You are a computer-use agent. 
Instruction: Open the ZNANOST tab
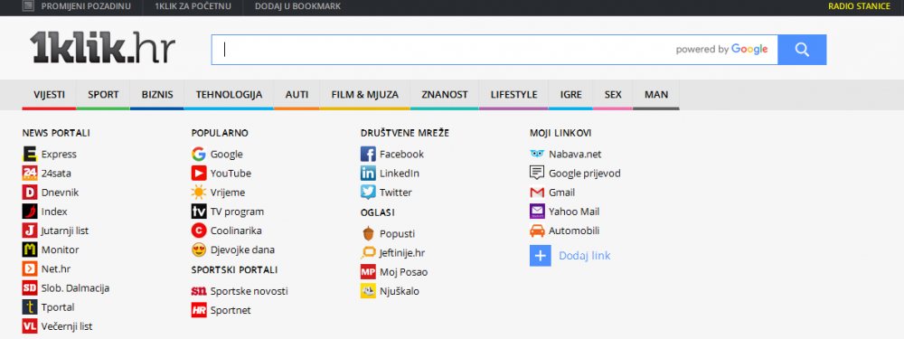(x=445, y=95)
